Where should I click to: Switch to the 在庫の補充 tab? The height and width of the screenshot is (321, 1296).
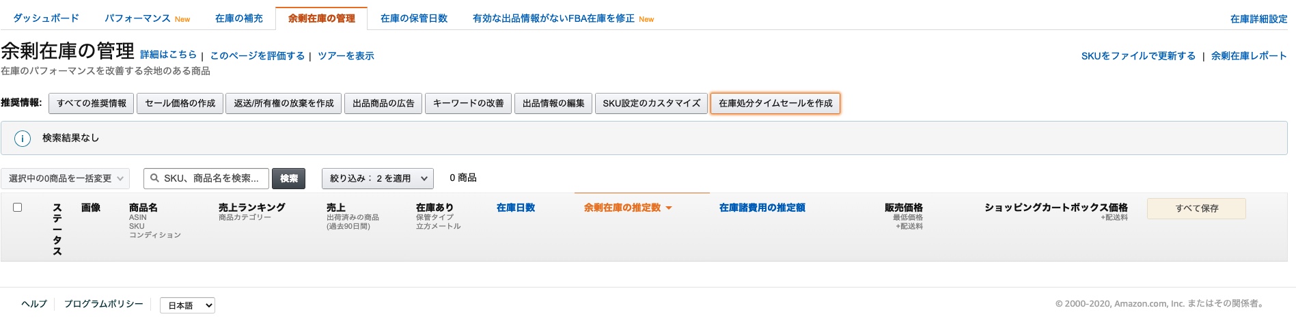[239, 18]
